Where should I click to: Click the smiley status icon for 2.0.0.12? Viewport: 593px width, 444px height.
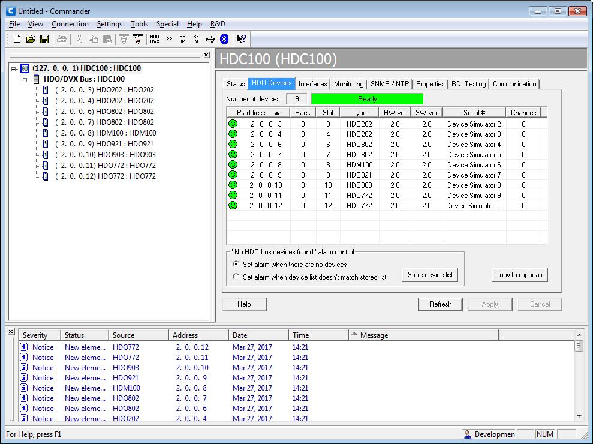[233, 206]
